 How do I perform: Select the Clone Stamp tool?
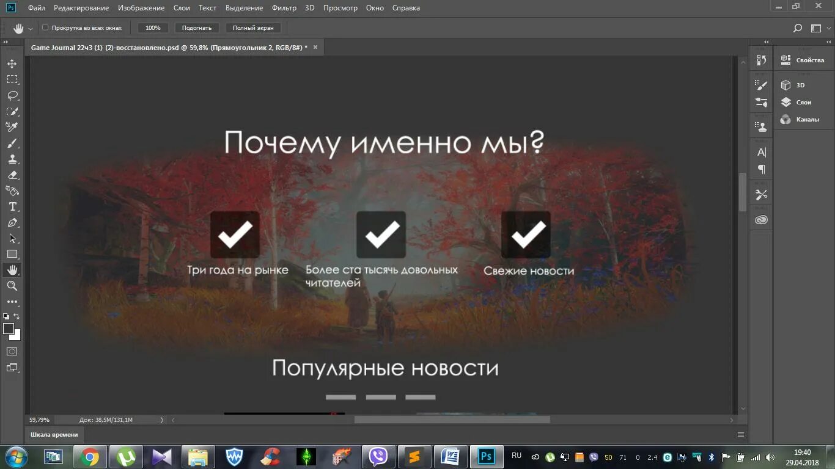pyautogui.click(x=12, y=159)
